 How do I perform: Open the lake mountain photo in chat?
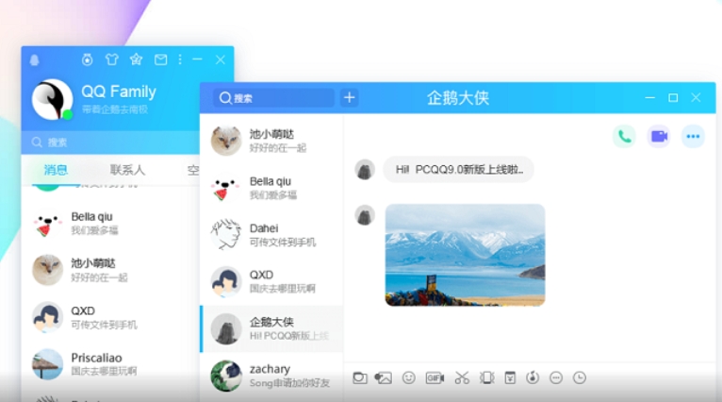[x=465, y=255]
